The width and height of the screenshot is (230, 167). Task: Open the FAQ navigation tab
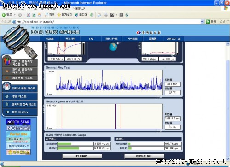91,39
